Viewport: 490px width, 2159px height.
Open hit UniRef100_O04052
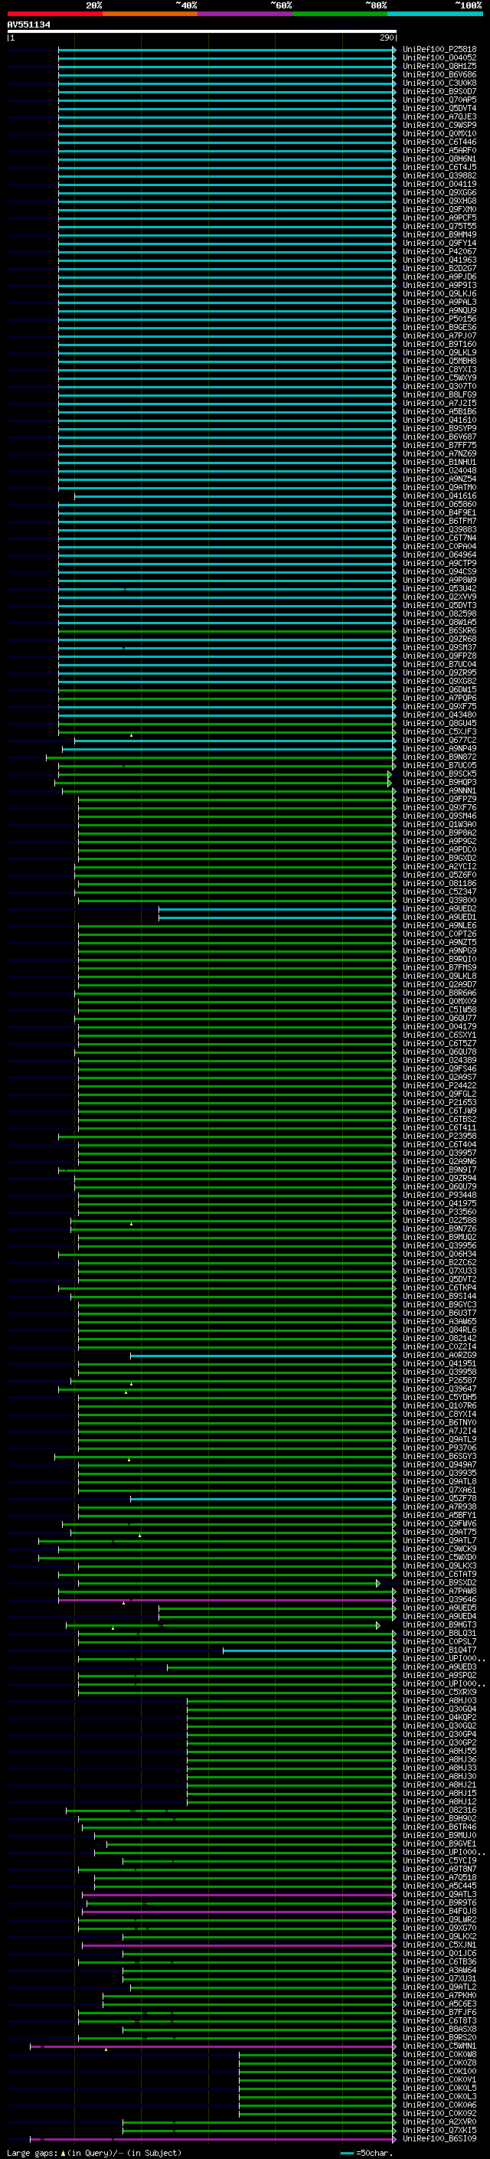(x=439, y=58)
